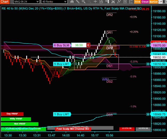Click the Mnt VWAP green label
The width and height of the screenshot is (167, 139).
pos(20,124)
